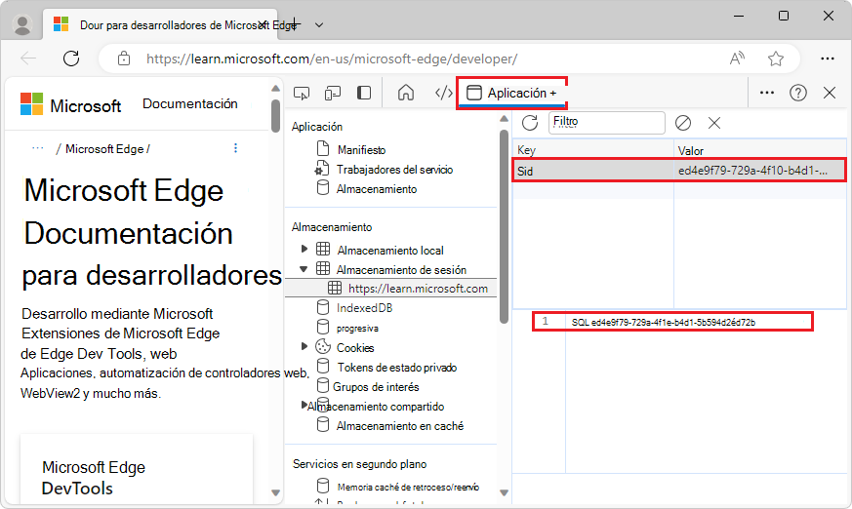
Task: Click the storage Refresh icon
Action: click(530, 123)
